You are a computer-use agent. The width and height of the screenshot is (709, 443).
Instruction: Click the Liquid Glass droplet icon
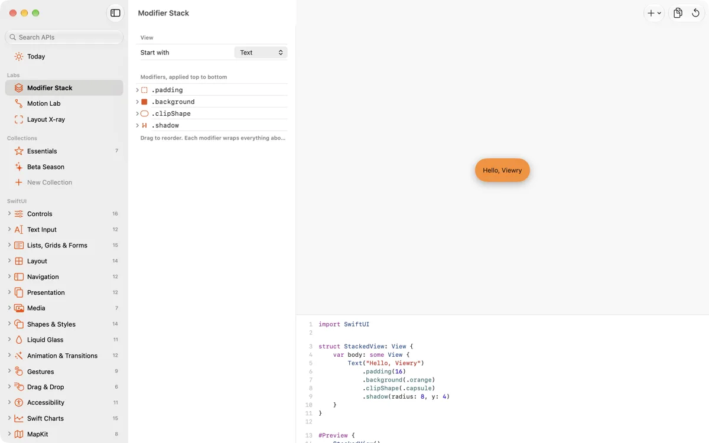click(19, 340)
